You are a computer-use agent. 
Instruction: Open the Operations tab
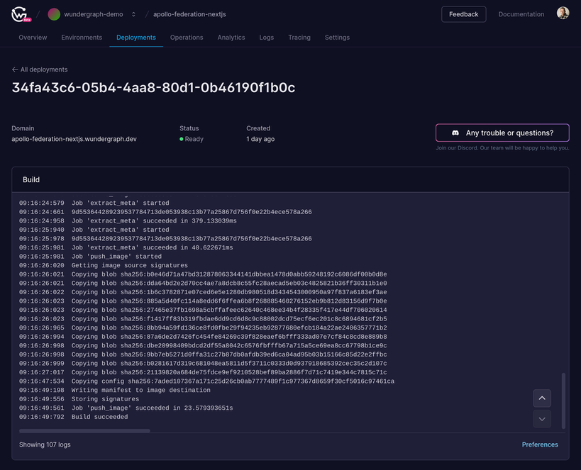coord(187,38)
